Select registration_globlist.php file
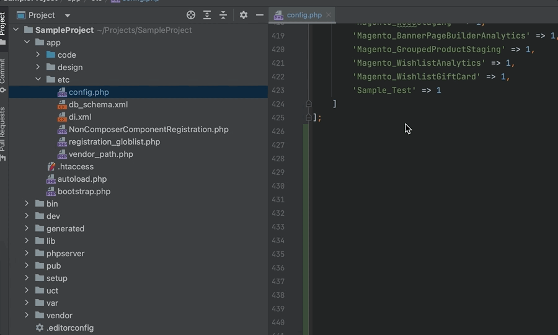The image size is (558, 335). pyautogui.click(x=114, y=141)
